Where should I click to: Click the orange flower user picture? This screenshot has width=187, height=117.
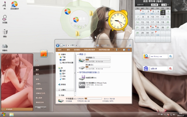(x=44, y=53)
